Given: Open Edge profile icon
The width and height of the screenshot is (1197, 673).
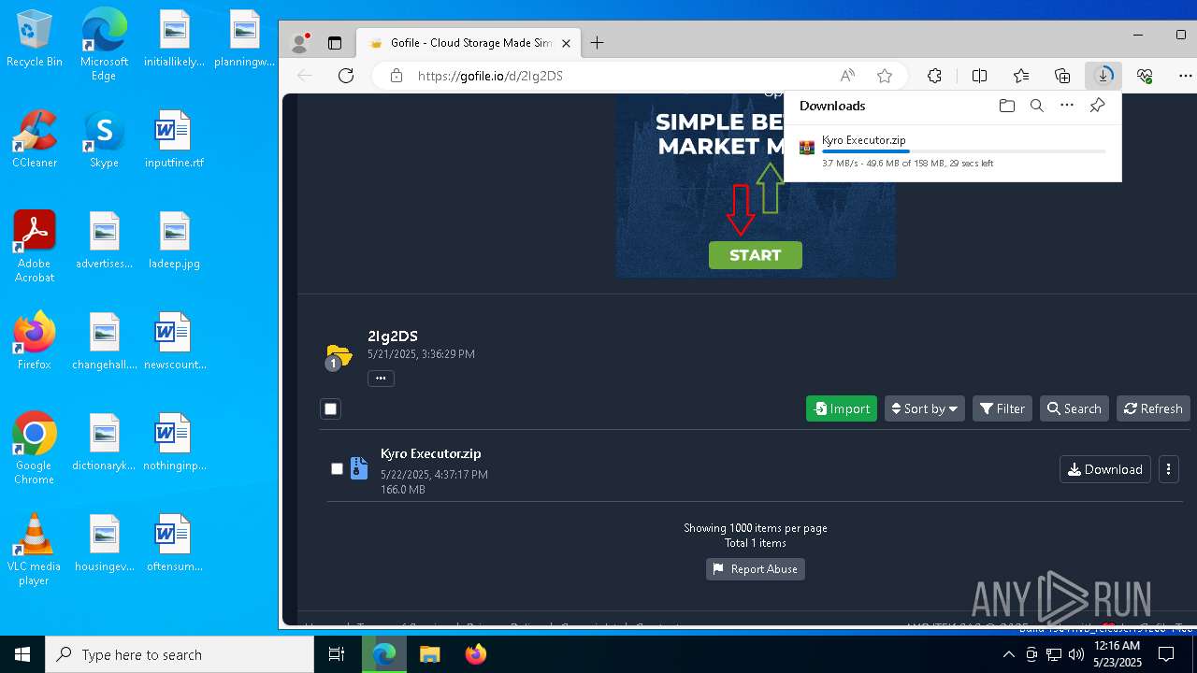Looking at the screenshot, I should tap(300, 43).
